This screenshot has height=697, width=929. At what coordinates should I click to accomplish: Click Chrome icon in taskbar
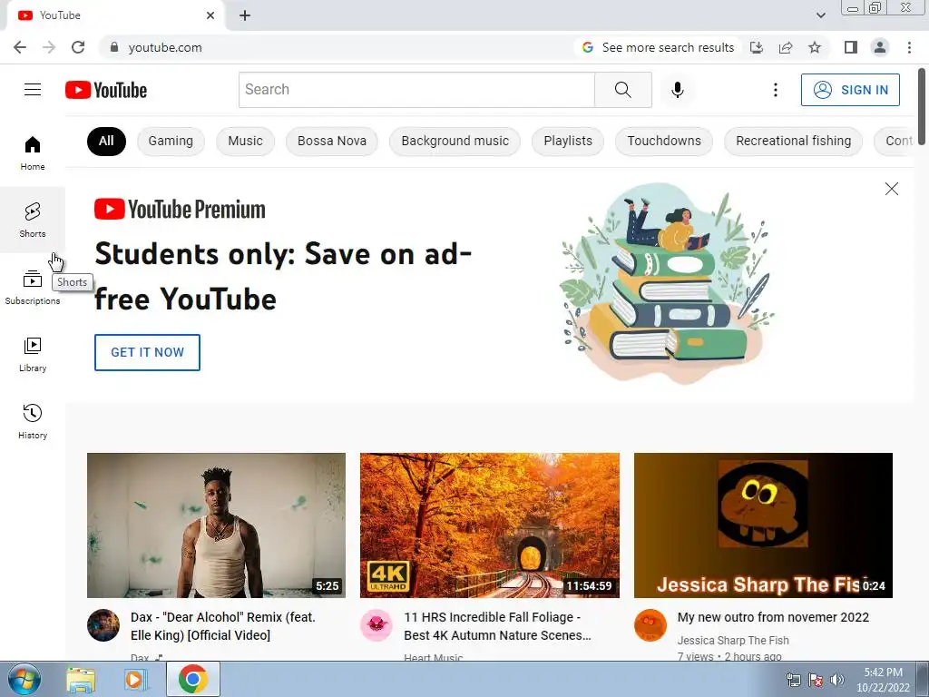point(192,679)
